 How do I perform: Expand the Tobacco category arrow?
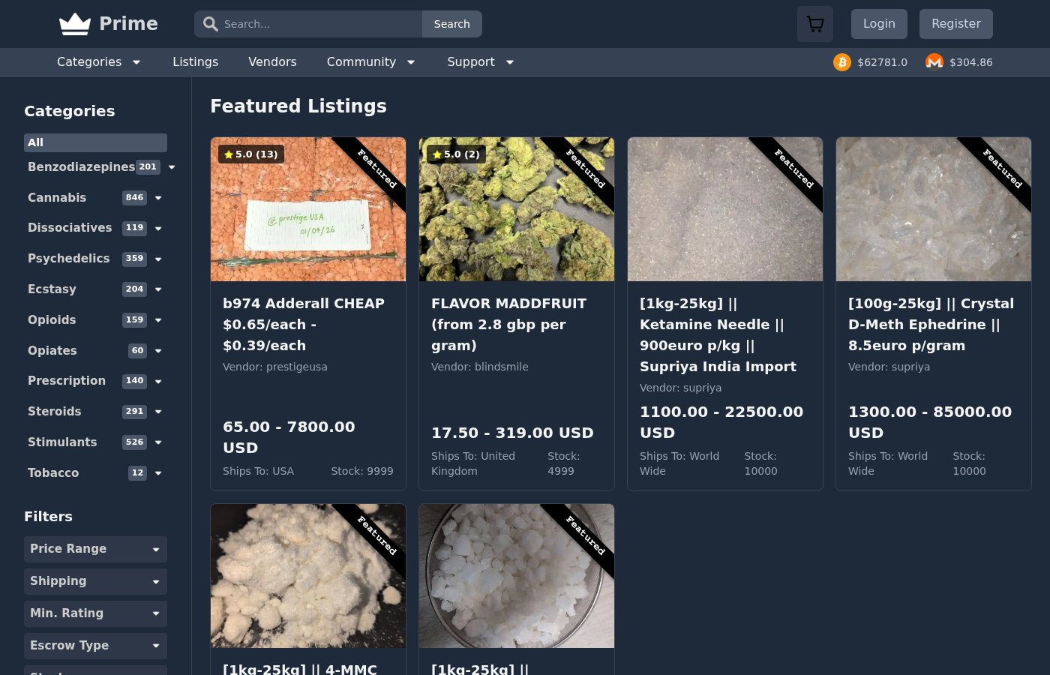(158, 473)
